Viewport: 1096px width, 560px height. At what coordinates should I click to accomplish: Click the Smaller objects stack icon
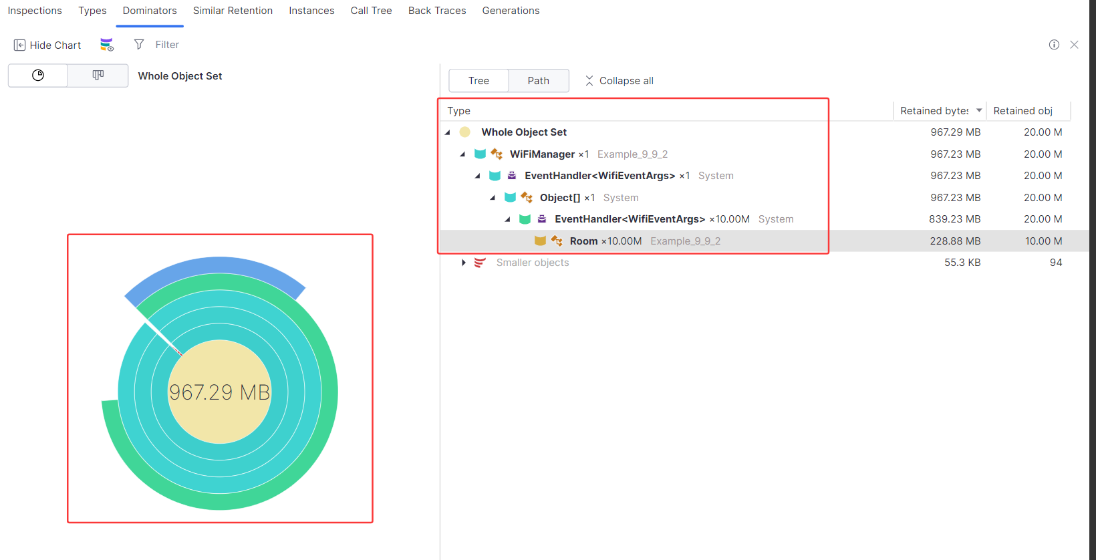pos(480,263)
